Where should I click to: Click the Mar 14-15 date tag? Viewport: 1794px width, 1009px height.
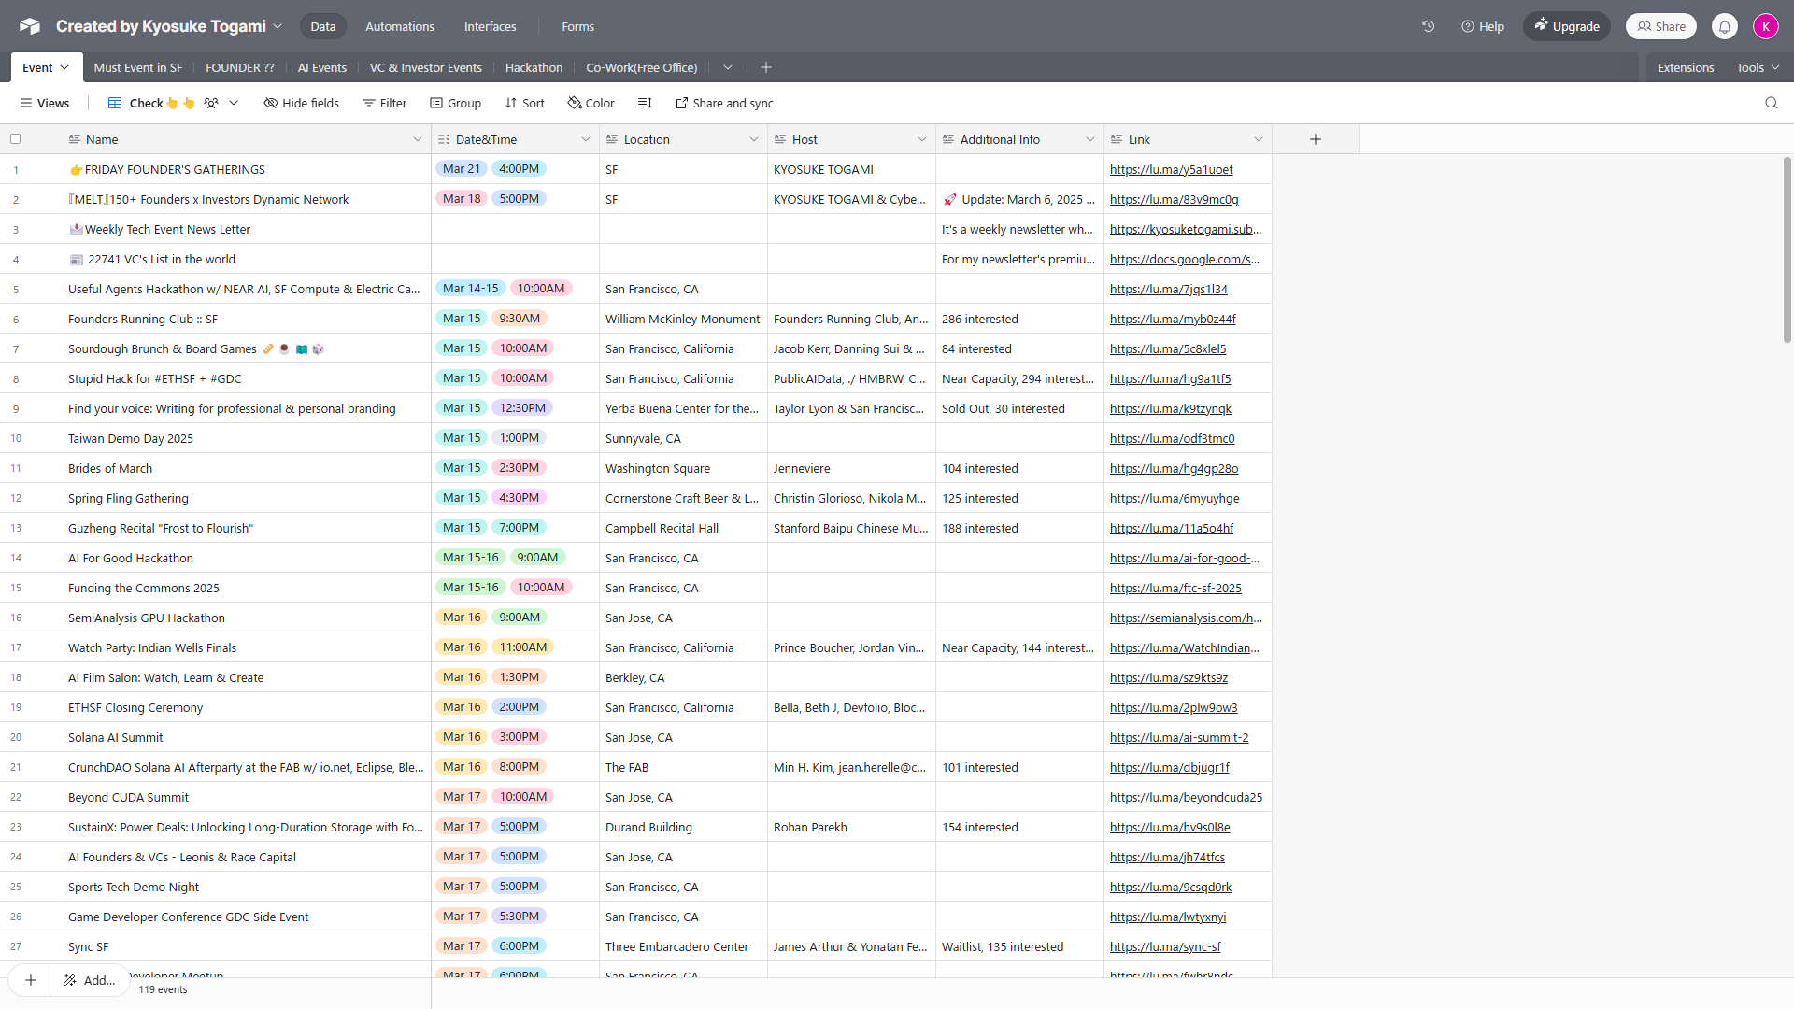[470, 289]
